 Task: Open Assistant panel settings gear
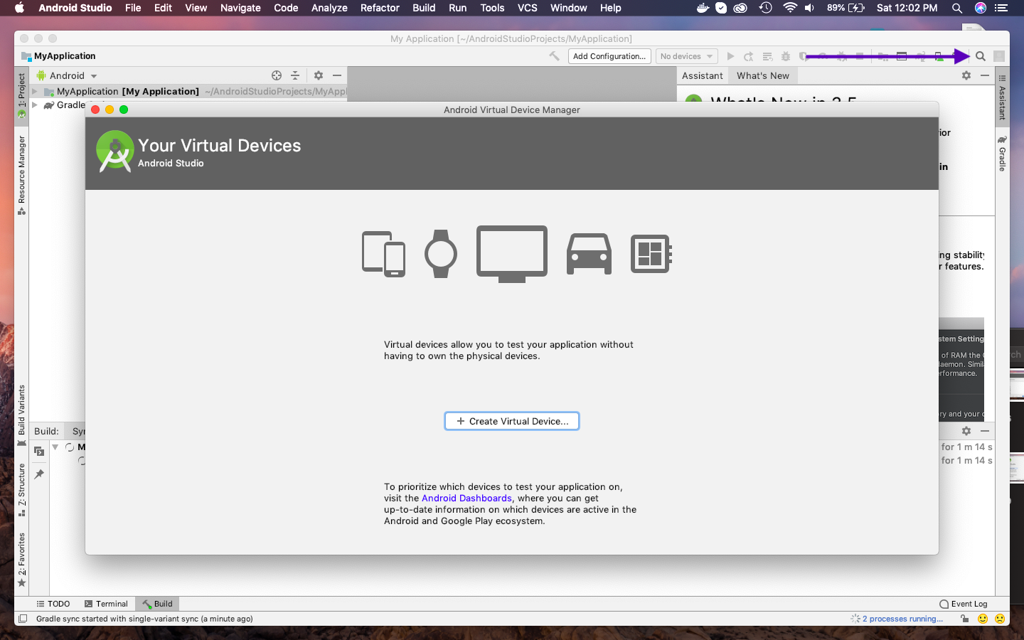[966, 75]
